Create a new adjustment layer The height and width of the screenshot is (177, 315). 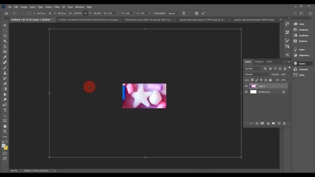(x=268, y=123)
